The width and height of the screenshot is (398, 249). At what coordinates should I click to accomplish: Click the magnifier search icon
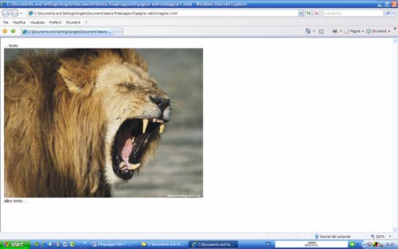(x=388, y=13)
